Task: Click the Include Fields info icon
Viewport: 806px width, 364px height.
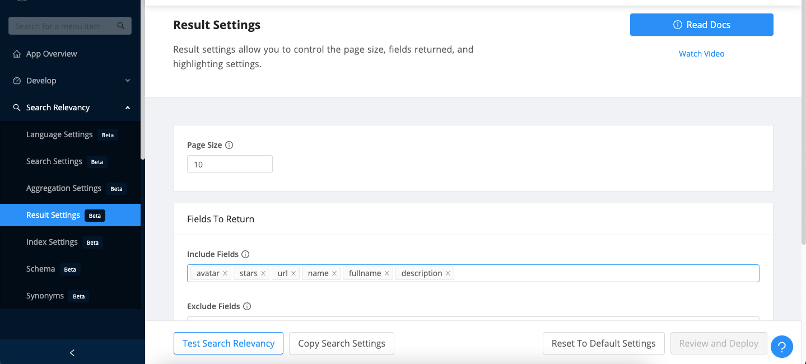Action: [245, 254]
